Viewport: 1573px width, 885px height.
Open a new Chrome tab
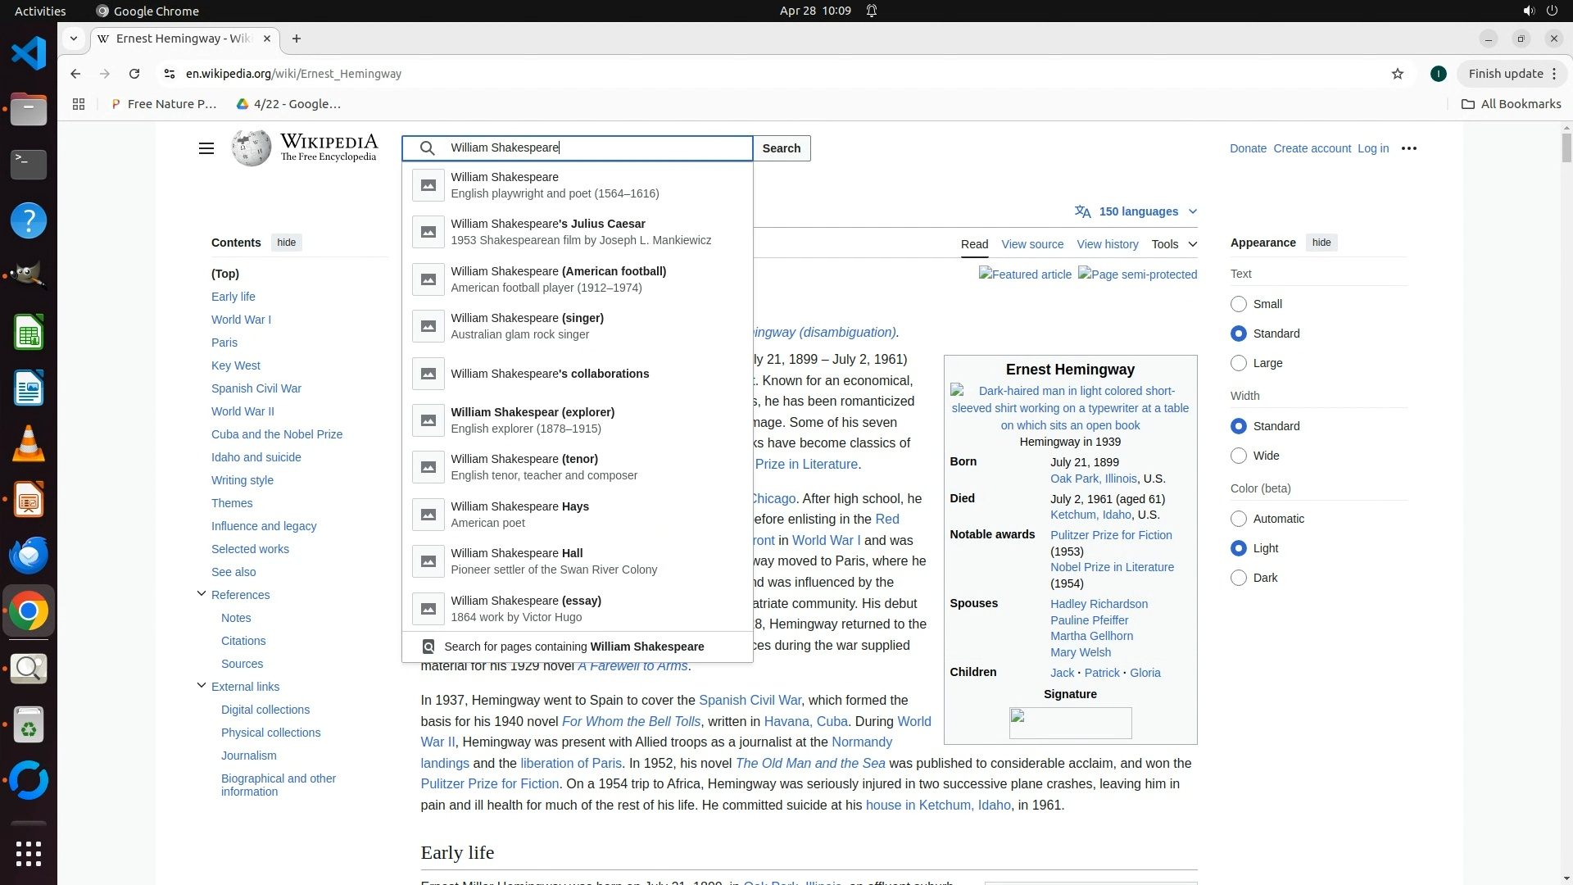[x=297, y=39]
